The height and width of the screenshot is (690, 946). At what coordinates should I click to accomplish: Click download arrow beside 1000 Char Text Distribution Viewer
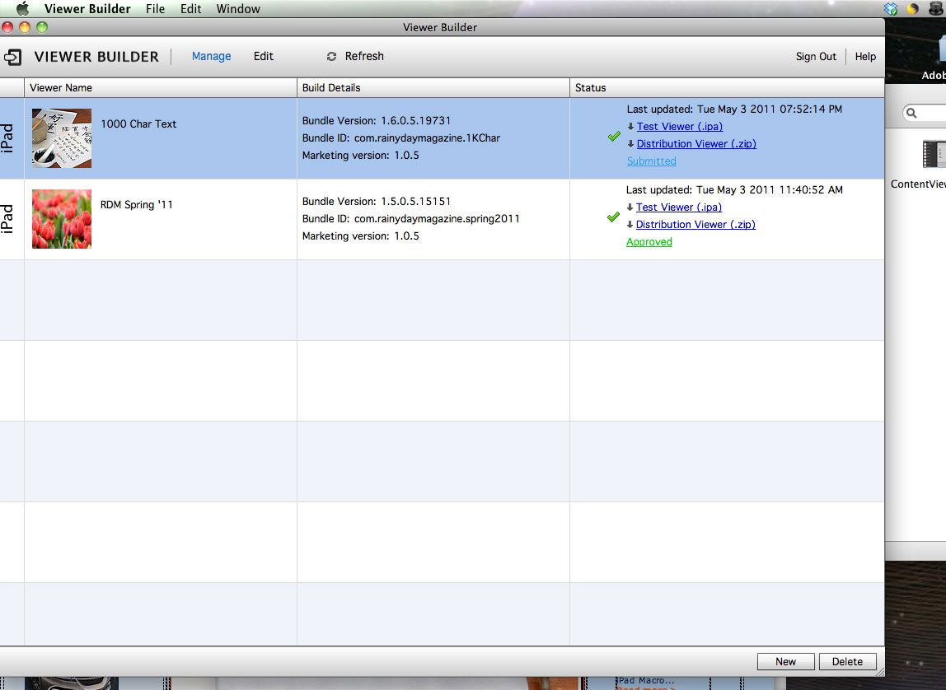pyautogui.click(x=630, y=144)
